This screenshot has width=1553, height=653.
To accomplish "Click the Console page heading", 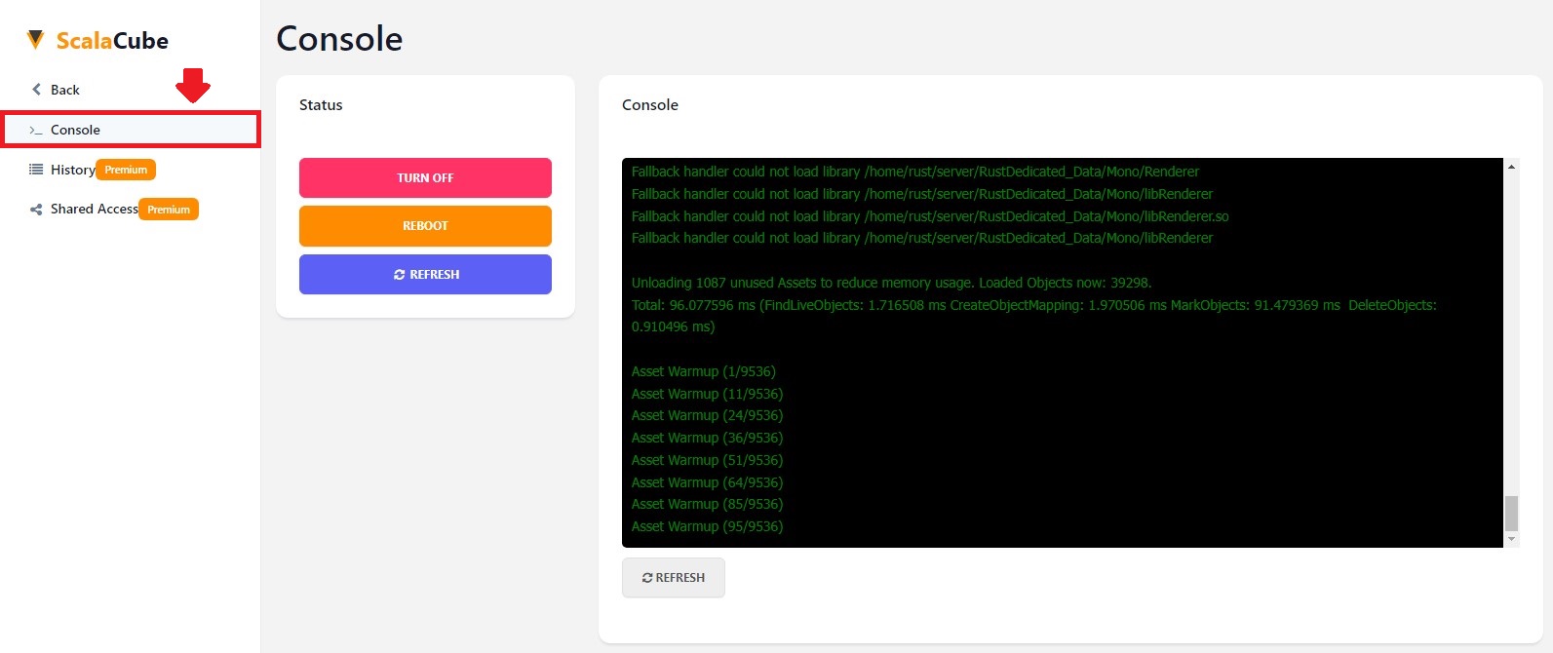I will [339, 39].
